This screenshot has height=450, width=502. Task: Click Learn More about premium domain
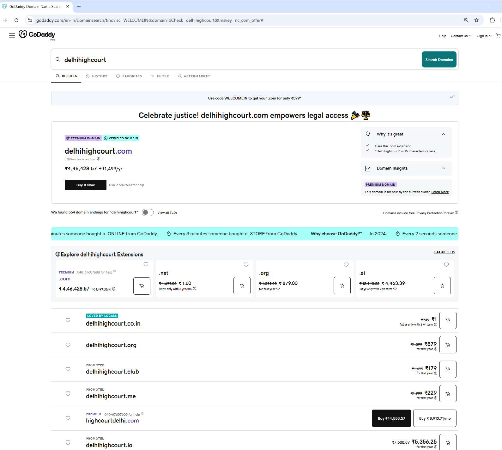pos(440,192)
